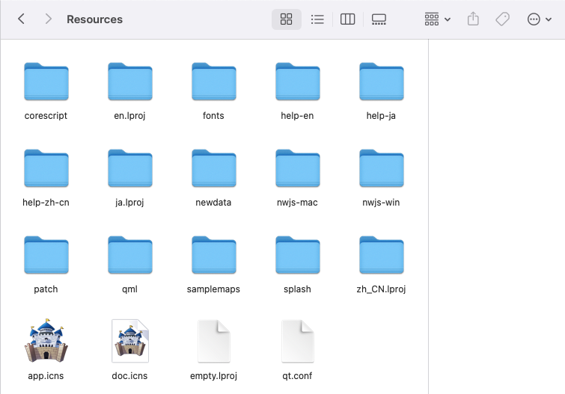Select the nwjs-mac folder icon

click(298, 168)
